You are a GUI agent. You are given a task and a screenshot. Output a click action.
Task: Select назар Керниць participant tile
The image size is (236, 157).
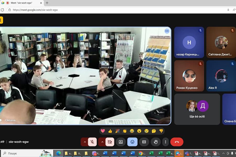click(189, 42)
